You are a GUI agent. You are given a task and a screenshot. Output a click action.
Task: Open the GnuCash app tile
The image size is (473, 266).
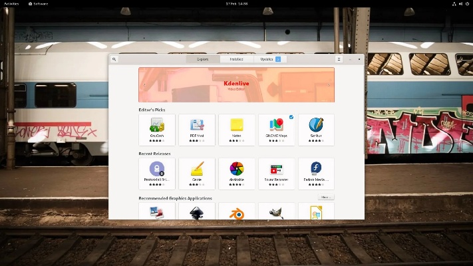(x=157, y=130)
